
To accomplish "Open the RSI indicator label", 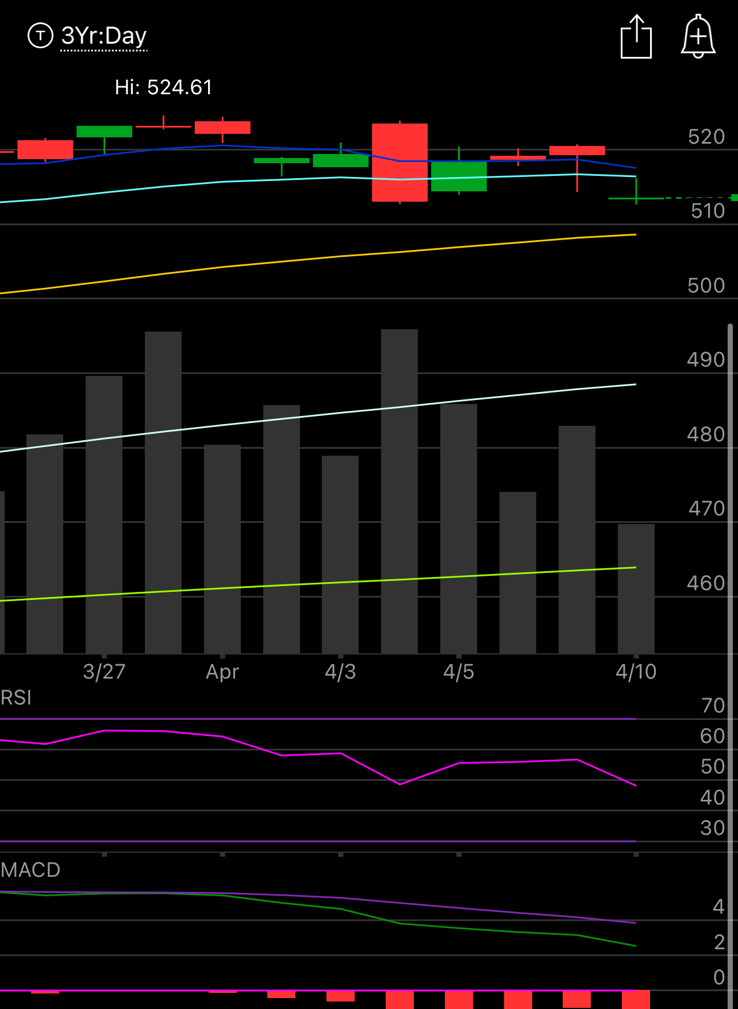I will [16, 698].
